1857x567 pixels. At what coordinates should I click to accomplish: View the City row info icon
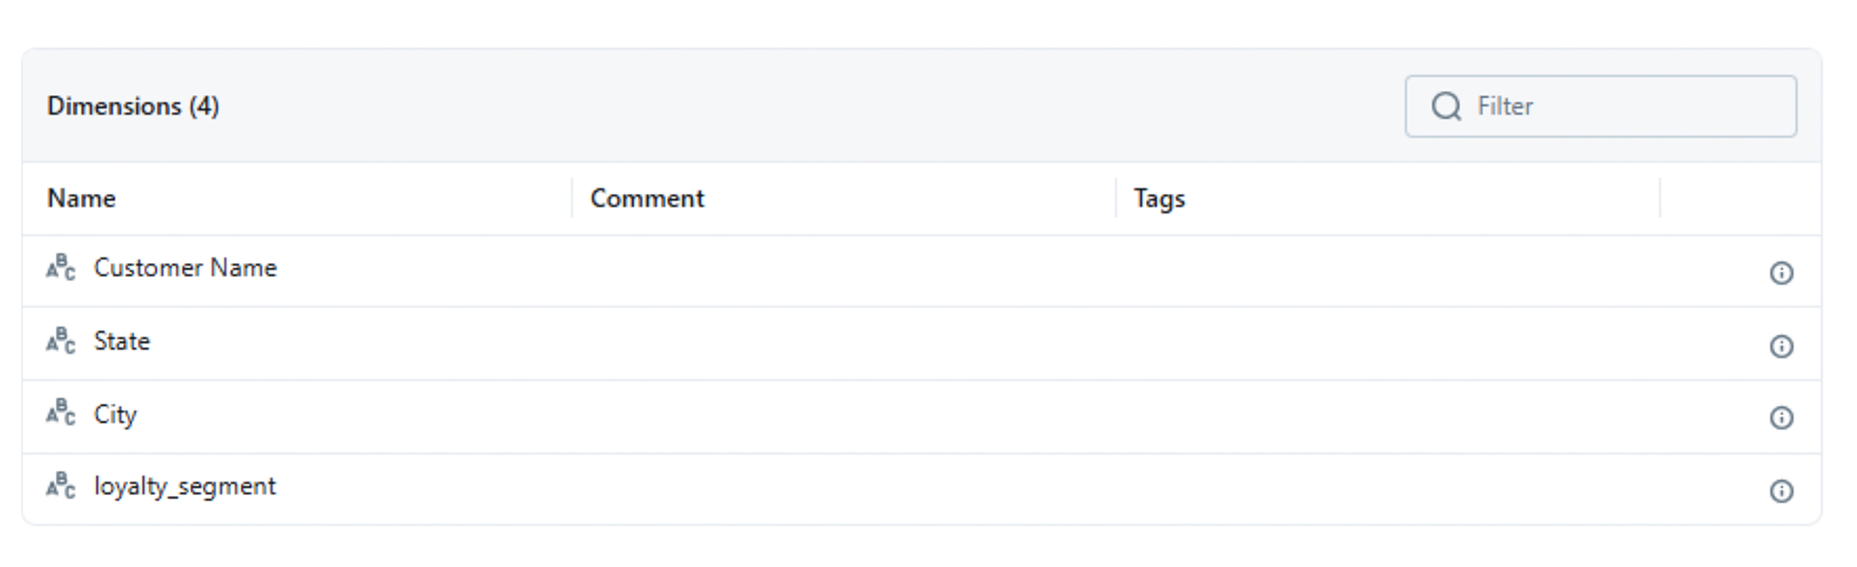(x=1781, y=418)
